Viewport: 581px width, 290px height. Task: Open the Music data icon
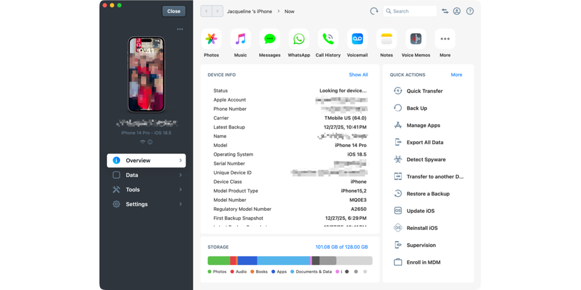tap(240, 39)
